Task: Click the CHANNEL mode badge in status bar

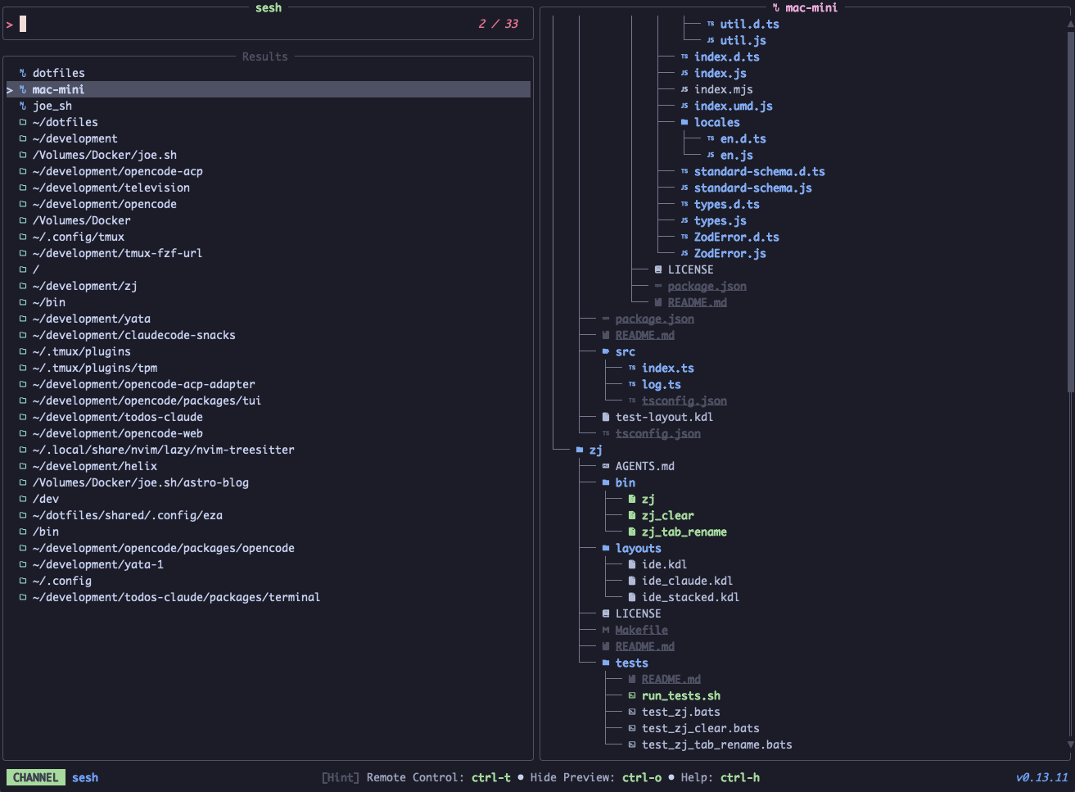Action: tap(35, 777)
